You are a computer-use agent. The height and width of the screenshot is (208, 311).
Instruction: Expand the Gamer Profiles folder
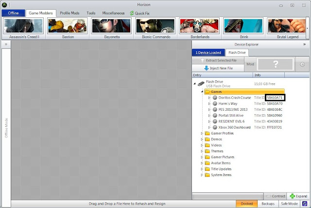(x=202, y=134)
